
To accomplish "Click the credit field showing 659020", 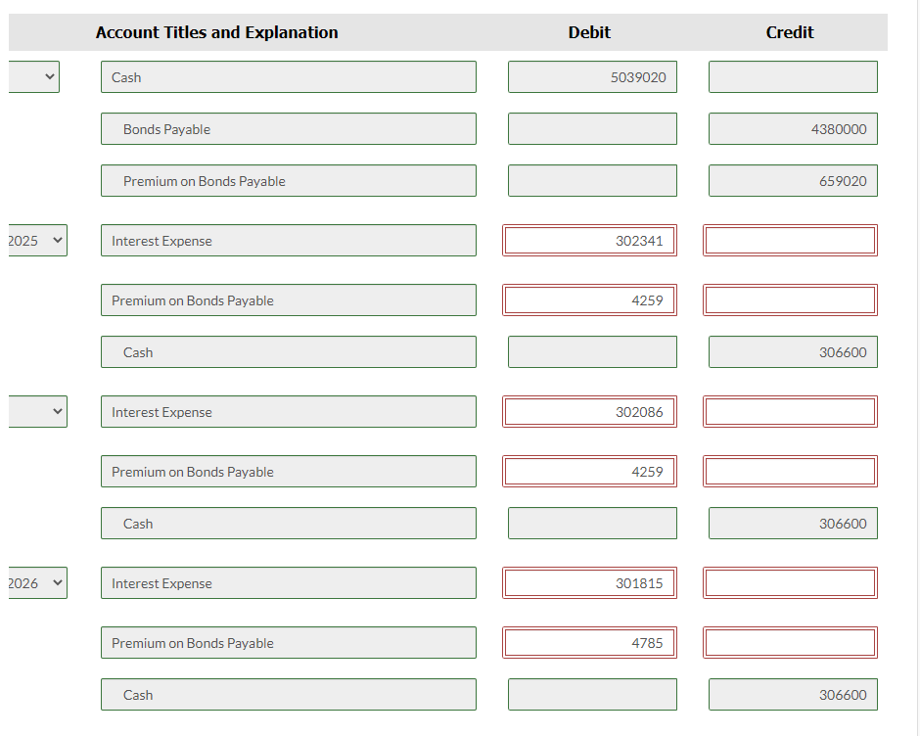I will pos(793,180).
